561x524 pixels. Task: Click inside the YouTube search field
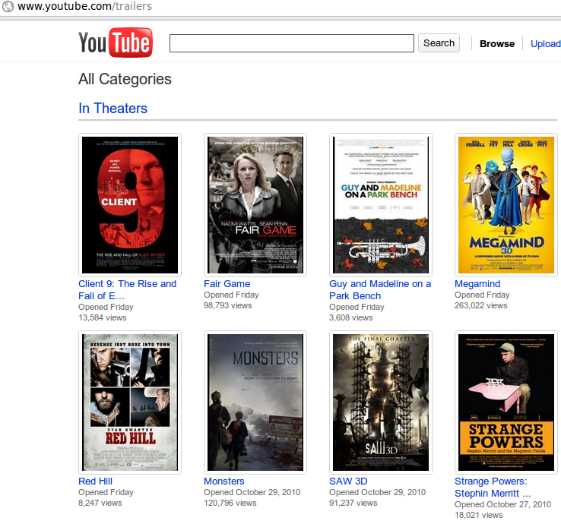[x=291, y=43]
